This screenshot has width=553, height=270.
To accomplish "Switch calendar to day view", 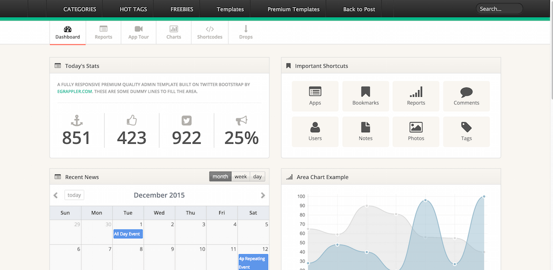I will pyautogui.click(x=258, y=177).
